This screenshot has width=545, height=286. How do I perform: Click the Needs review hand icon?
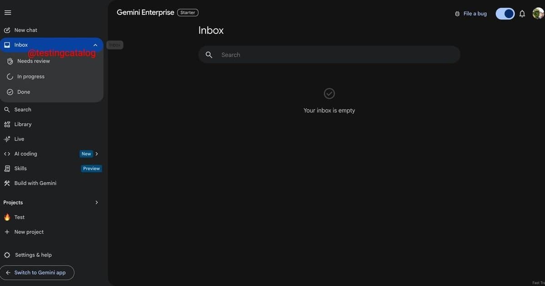[10, 61]
